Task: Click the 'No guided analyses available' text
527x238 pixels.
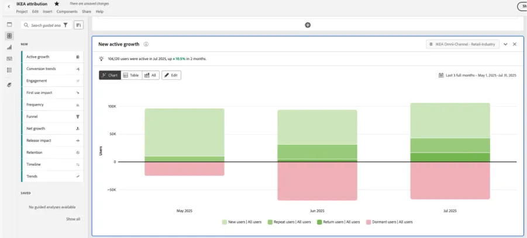Action: click(x=52, y=207)
